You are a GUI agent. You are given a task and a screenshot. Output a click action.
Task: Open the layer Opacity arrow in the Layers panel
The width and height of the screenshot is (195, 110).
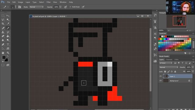tap(193, 67)
